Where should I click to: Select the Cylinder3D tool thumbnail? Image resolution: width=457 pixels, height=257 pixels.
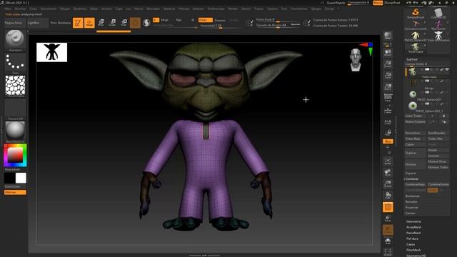pyautogui.click(x=438, y=13)
